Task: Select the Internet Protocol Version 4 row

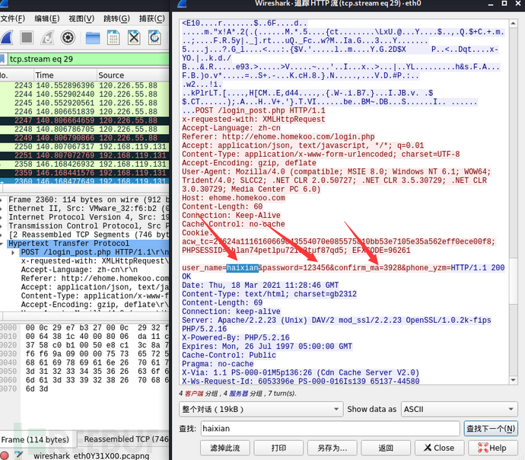Action: pyautogui.click(x=84, y=217)
